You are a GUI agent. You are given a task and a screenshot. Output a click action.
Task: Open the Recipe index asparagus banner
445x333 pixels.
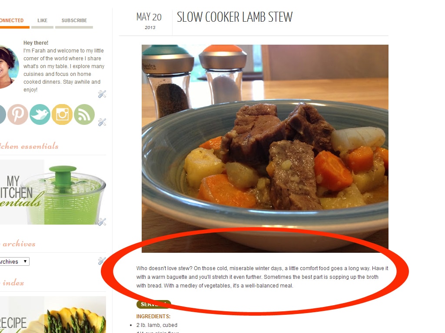click(53, 315)
